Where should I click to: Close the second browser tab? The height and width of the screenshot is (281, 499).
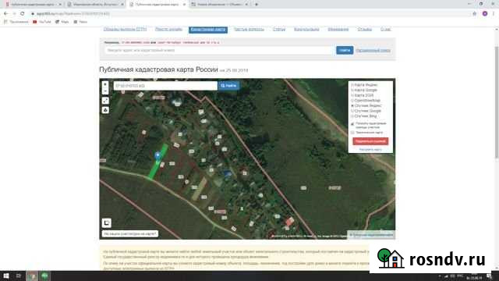[x=122, y=5]
